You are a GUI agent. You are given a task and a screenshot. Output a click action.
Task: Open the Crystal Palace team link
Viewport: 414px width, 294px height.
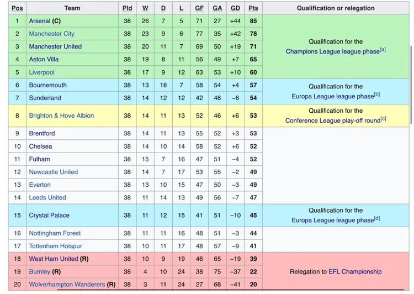click(x=49, y=215)
